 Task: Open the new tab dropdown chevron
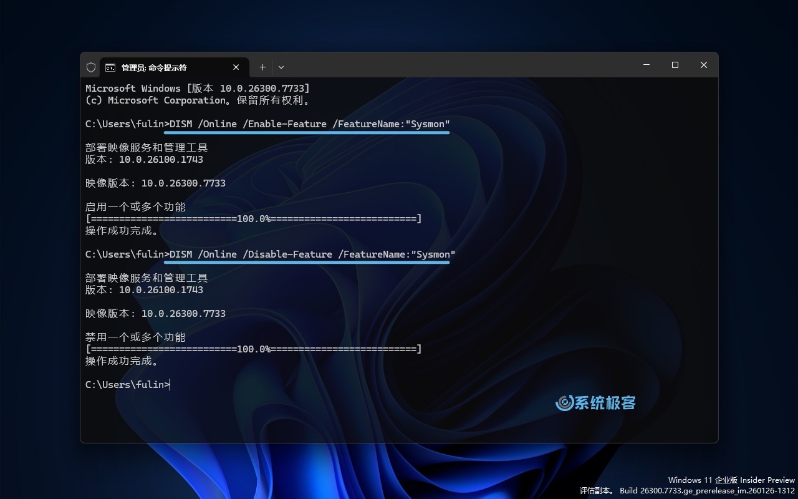(x=281, y=67)
